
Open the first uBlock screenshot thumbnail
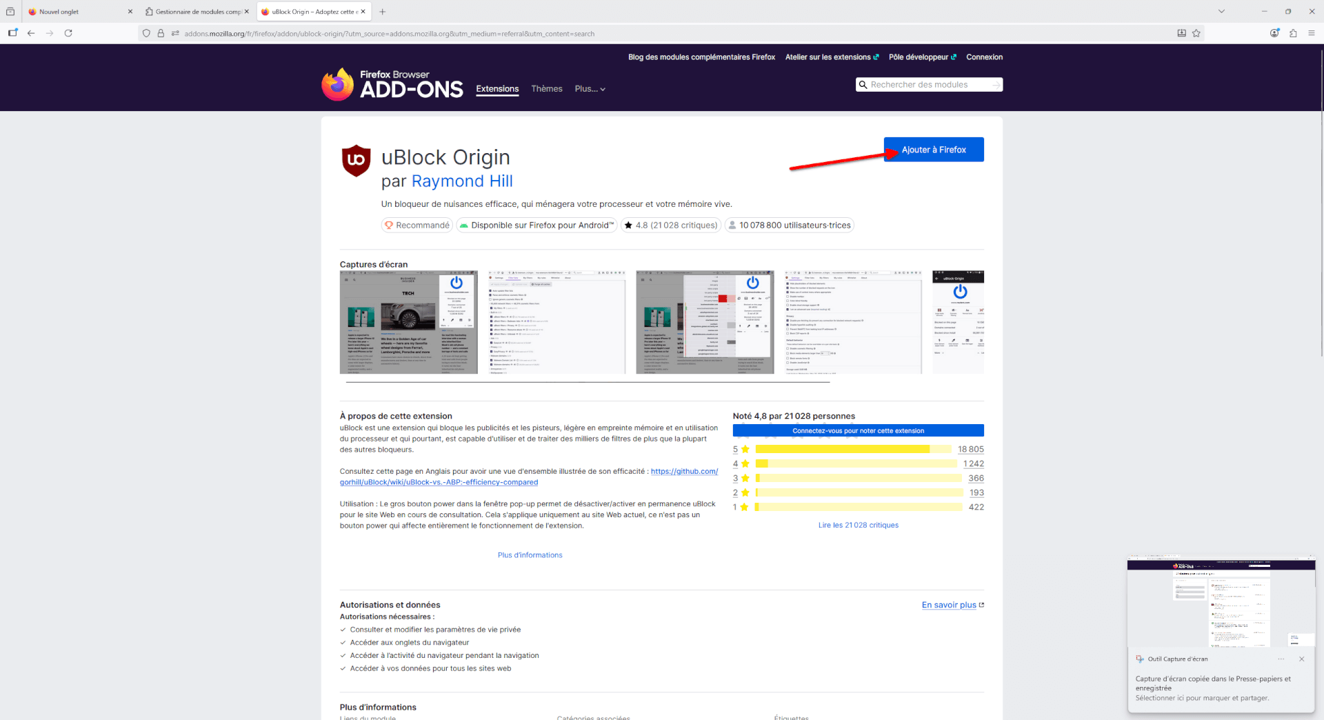click(408, 322)
